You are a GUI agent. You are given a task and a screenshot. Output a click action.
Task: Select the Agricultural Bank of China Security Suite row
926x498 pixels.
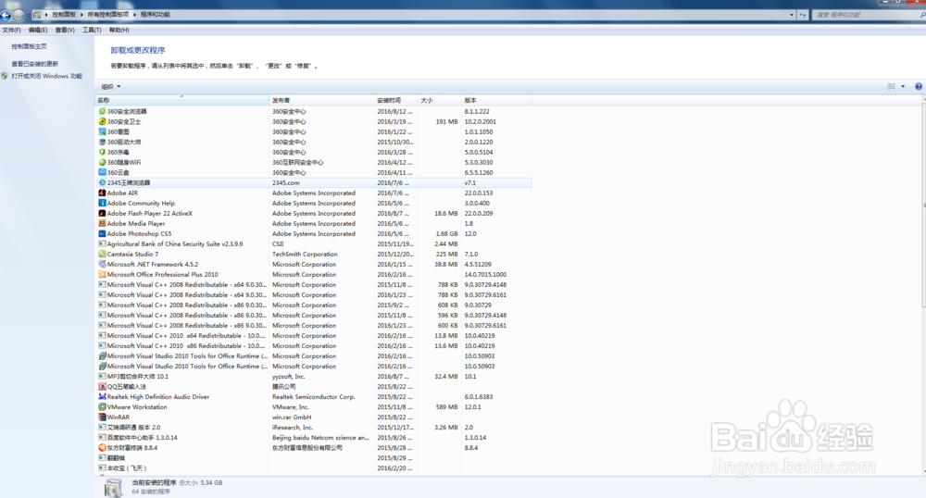coord(313,243)
